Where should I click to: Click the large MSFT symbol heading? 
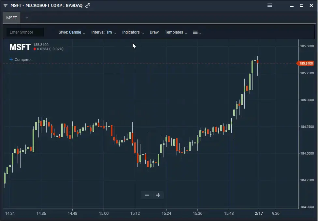coord(20,47)
